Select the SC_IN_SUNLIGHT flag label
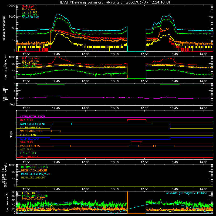Viewport: 216px width, 216px height. [31, 127]
